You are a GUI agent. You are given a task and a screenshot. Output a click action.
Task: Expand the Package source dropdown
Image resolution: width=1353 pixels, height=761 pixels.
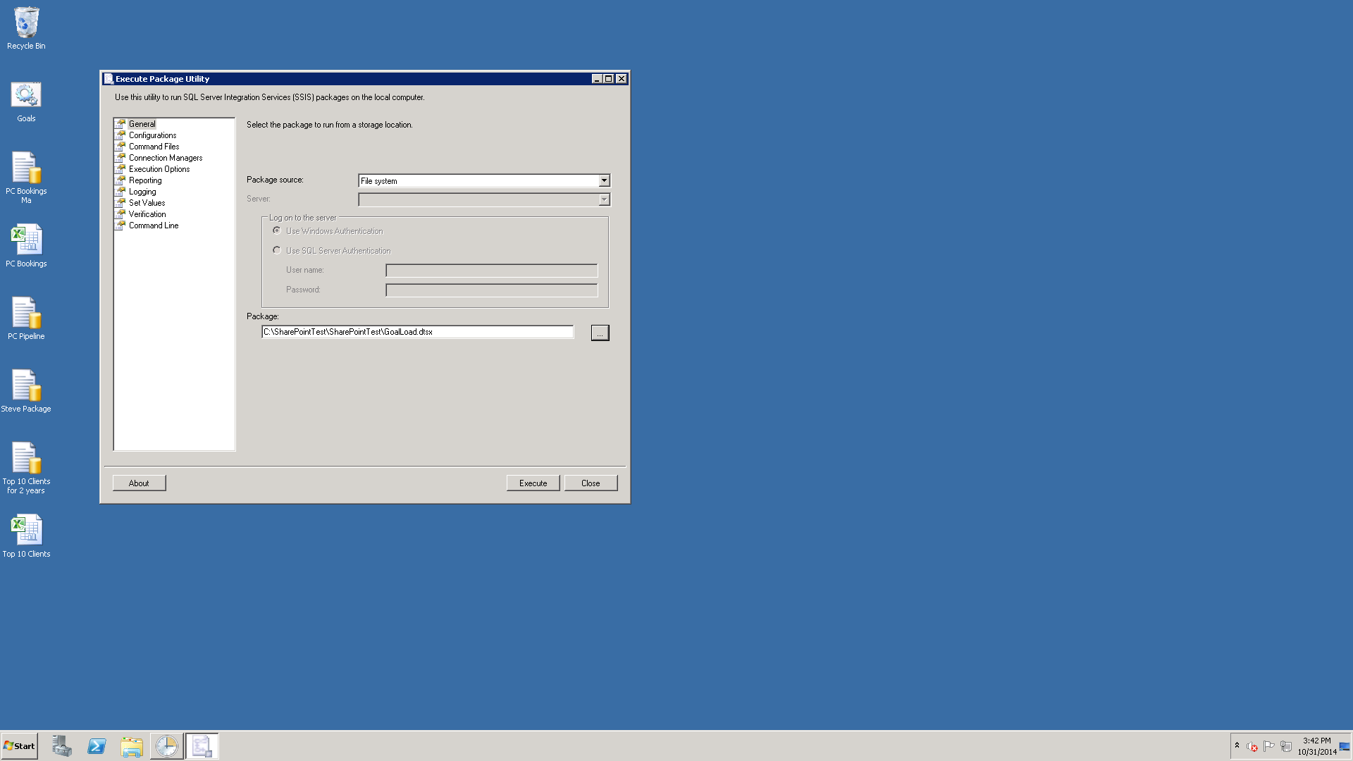coord(604,180)
